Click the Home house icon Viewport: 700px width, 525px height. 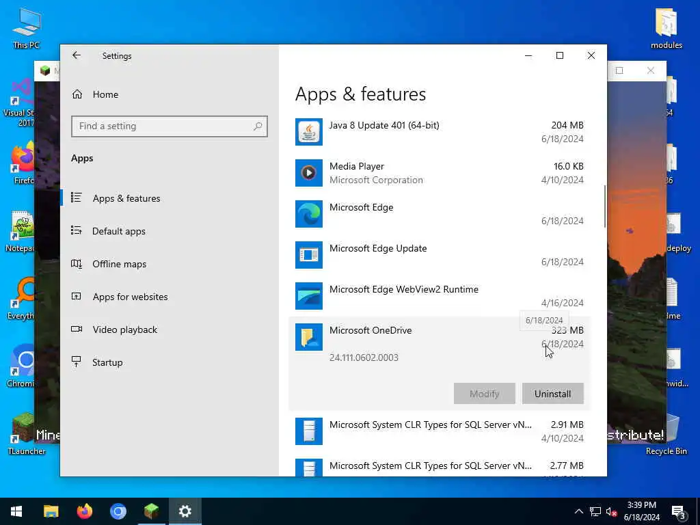(x=77, y=94)
